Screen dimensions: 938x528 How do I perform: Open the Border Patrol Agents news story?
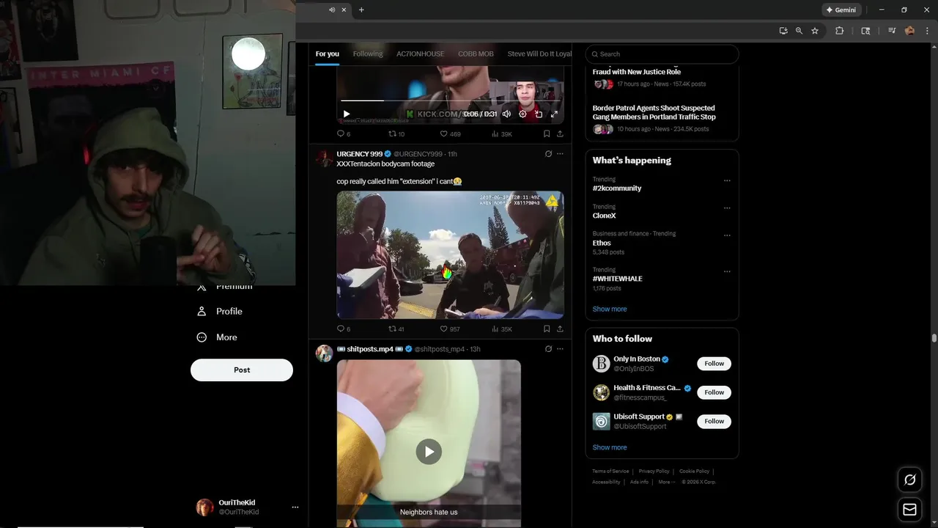654,112
